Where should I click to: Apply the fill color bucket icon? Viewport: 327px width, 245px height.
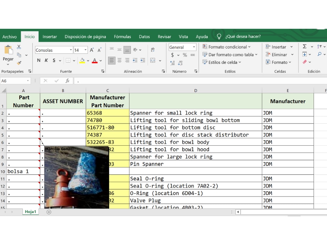click(x=82, y=60)
